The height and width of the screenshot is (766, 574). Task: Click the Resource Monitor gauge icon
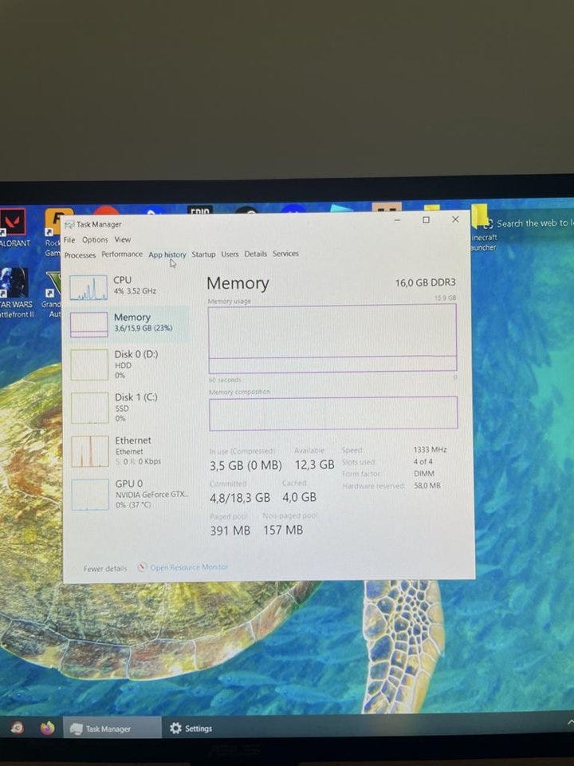(142, 567)
